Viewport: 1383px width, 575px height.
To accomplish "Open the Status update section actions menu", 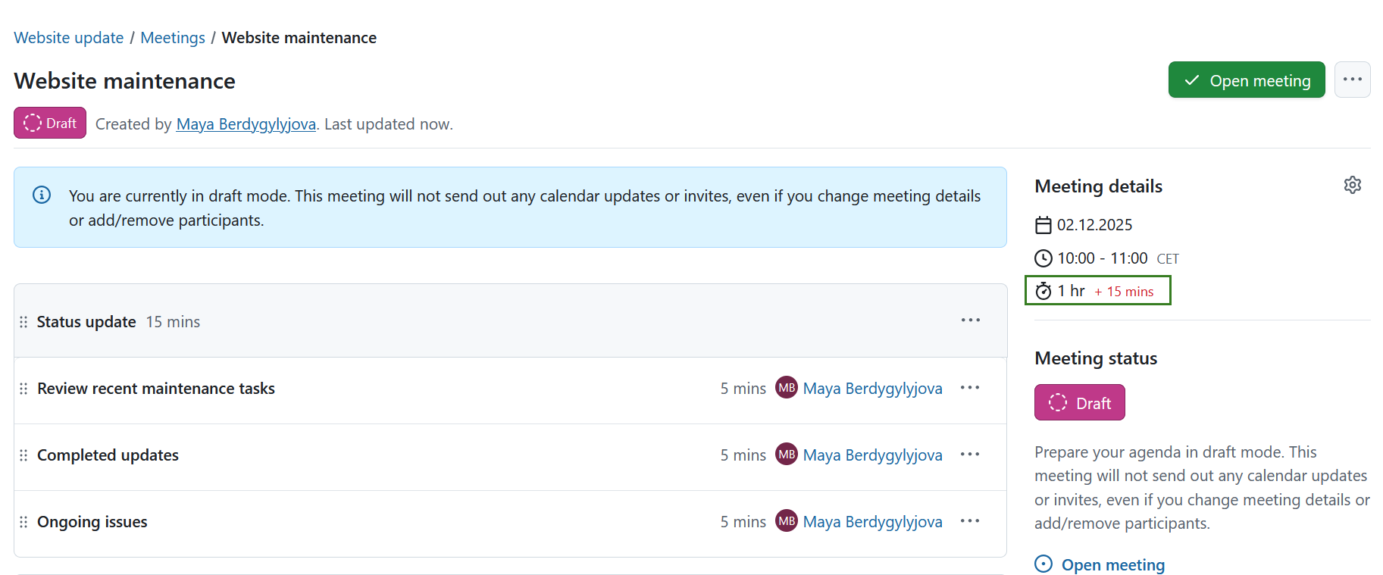I will pyautogui.click(x=970, y=320).
